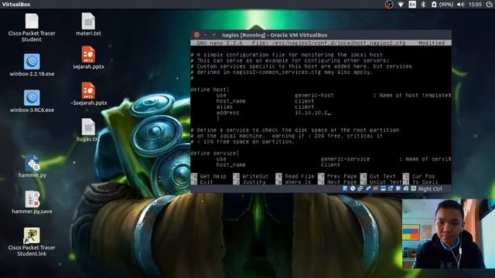
Task: Select the hammer.py Python script icon
Action: (x=32, y=166)
